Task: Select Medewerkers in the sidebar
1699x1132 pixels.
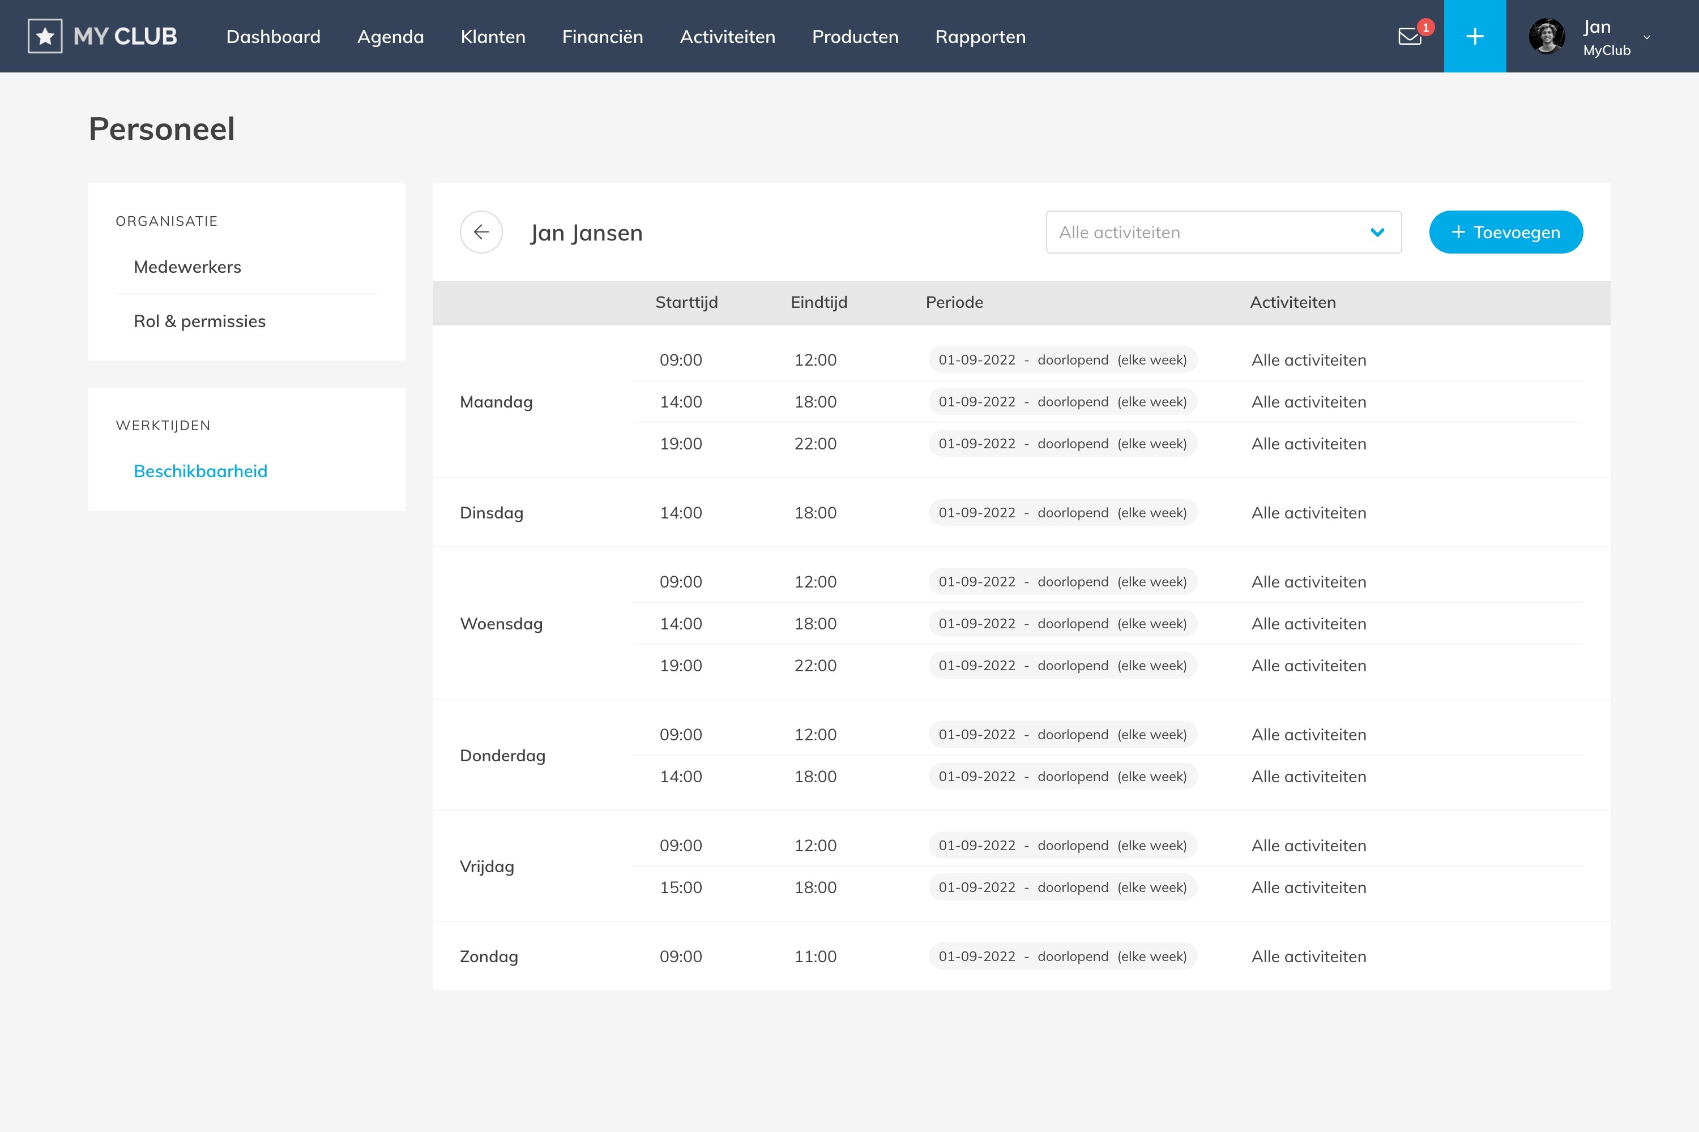Action: pos(187,267)
